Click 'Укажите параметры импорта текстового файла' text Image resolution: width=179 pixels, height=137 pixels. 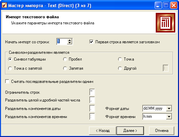click(x=53, y=23)
